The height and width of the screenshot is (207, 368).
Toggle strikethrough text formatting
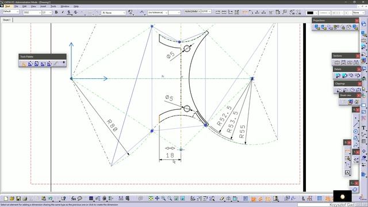pos(75,12)
